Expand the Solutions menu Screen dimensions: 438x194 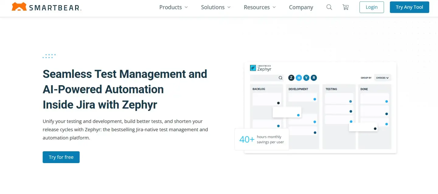[x=216, y=7]
